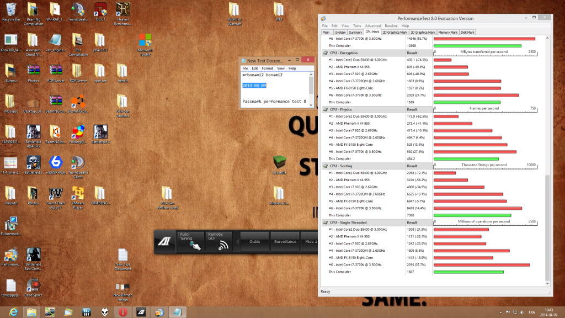
Task: Switch to the Summary tab
Action: coord(355,33)
